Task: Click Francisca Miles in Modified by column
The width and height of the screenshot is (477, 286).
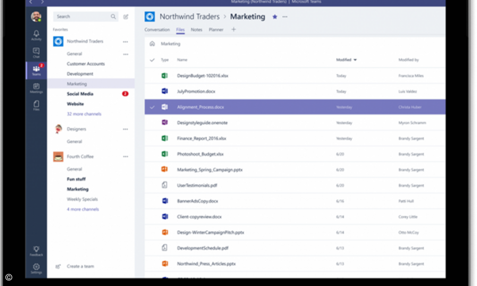Action: tap(411, 76)
